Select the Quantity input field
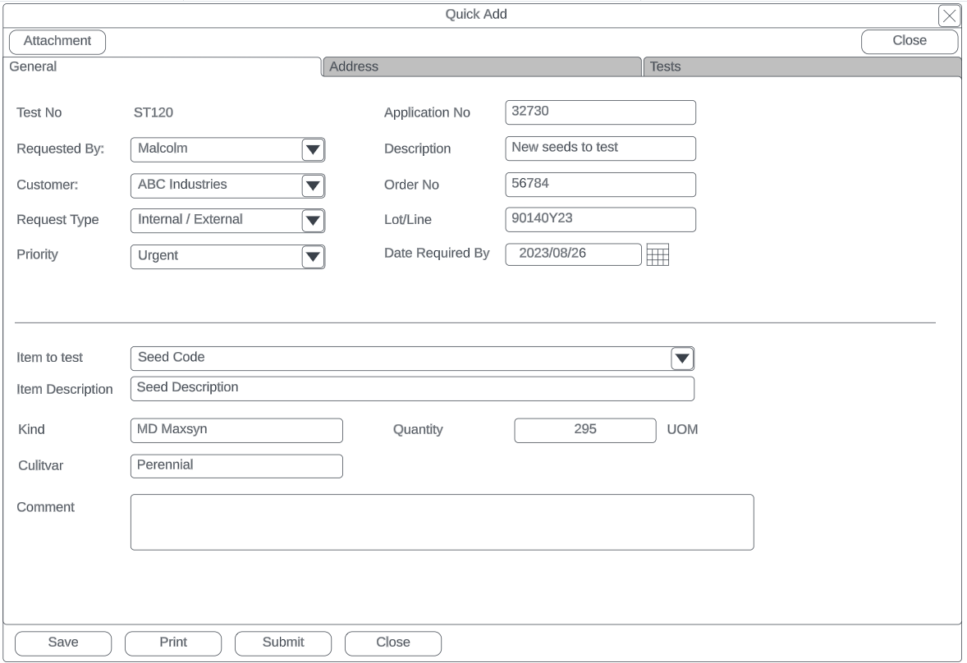Image resolution: width=967 pixels, height=663 pixels. [x=584, y=430]
